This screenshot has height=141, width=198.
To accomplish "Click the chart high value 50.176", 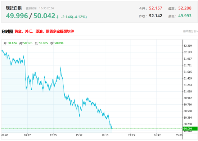I will point(28,43).
